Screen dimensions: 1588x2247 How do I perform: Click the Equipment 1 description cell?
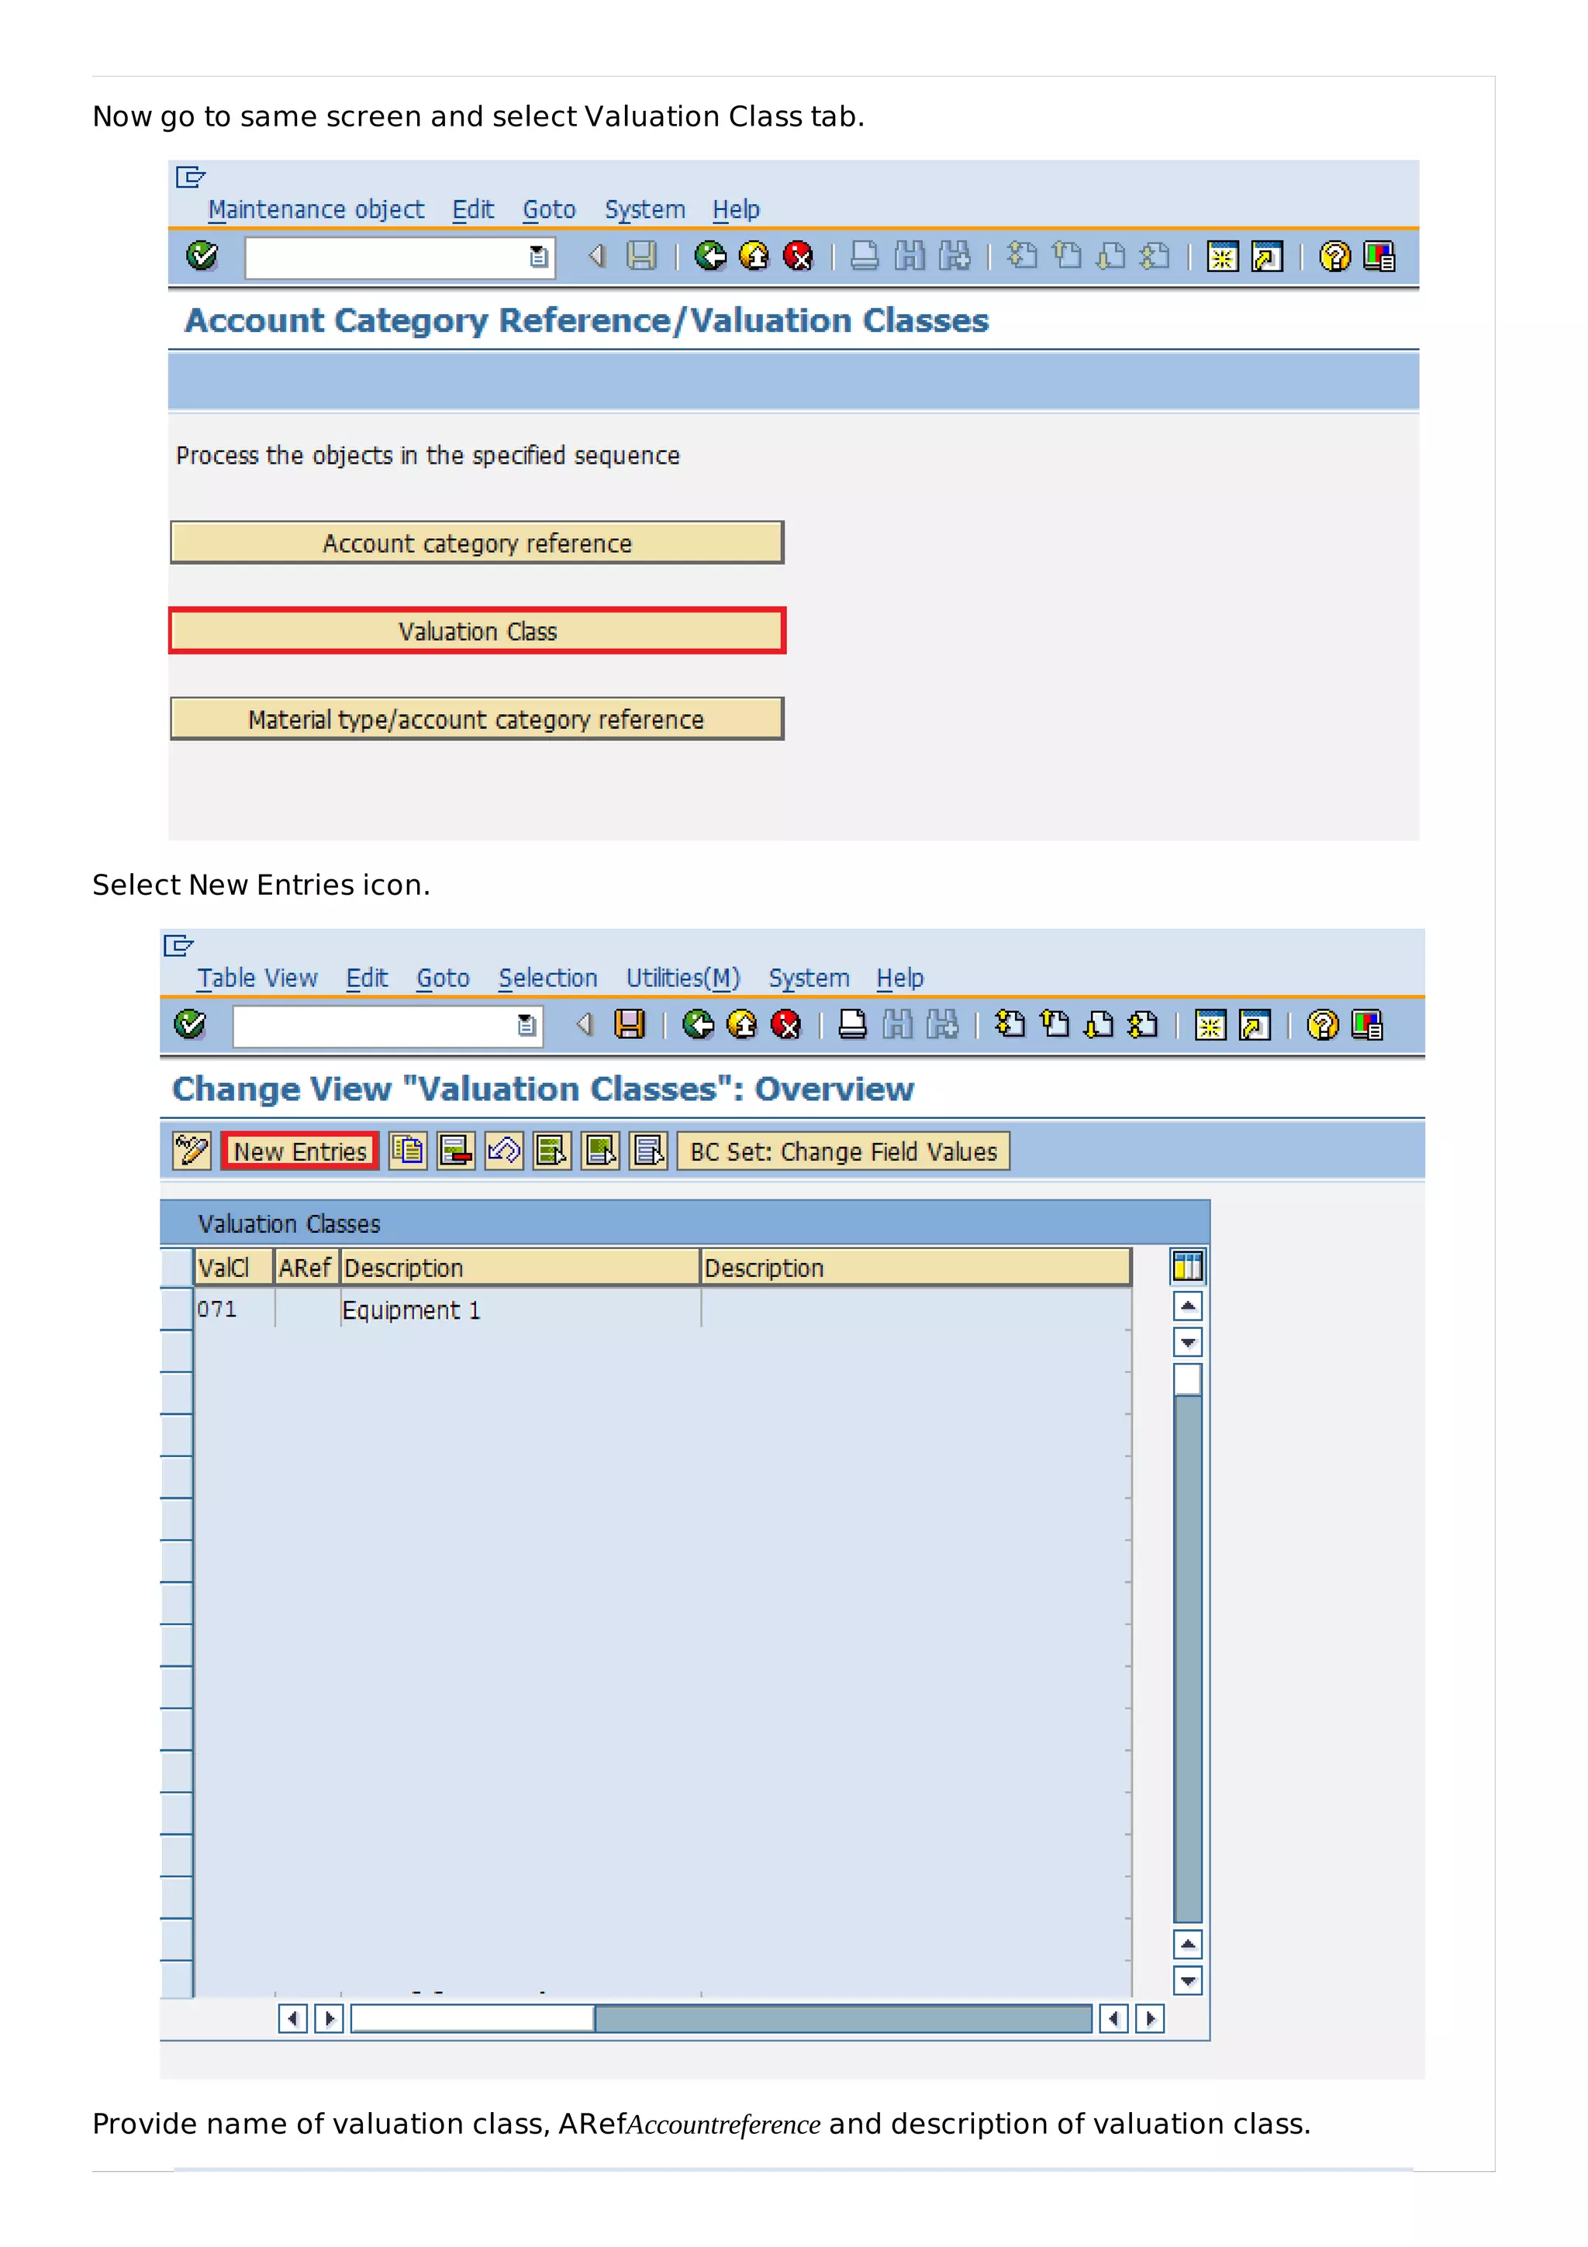coord(520,1309)
